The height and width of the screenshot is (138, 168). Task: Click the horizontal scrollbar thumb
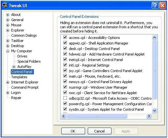pyautogui.click(x=97, y=116)
